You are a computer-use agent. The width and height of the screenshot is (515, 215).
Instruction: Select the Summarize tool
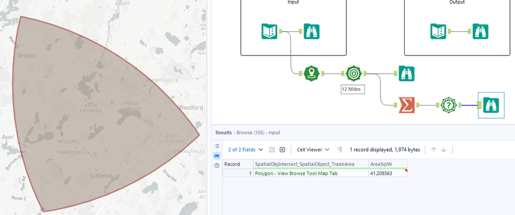pos(407,105)
